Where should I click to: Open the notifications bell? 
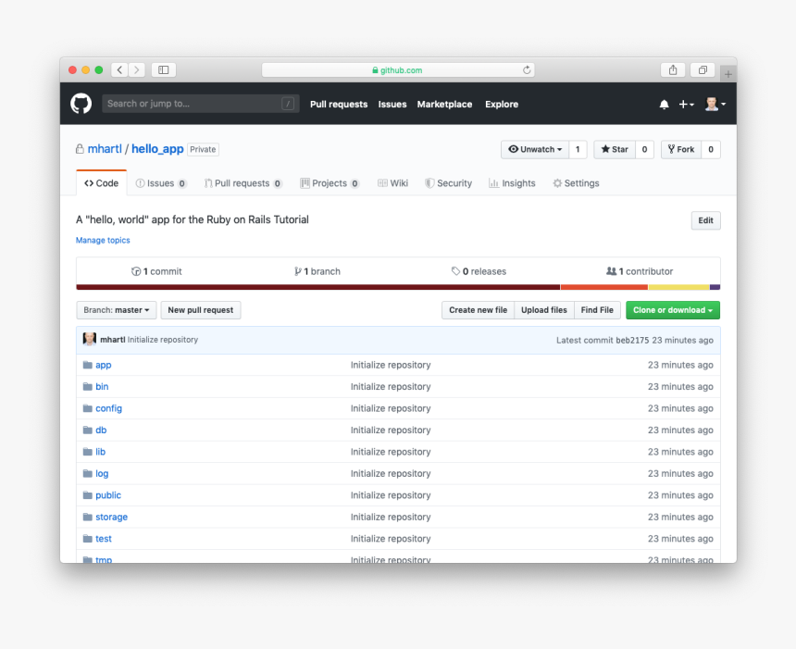pos(664,104)
